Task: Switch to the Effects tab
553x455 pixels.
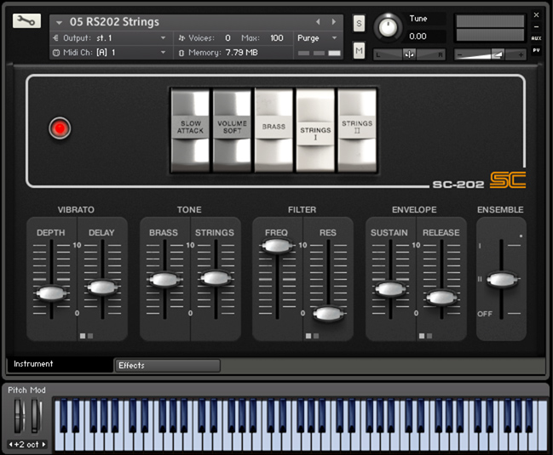Action: click(x=167, y=366)
